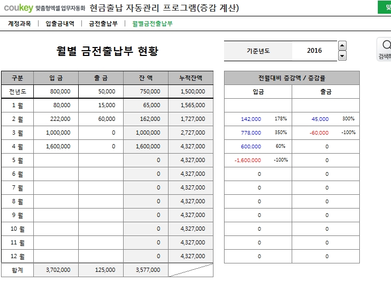The image size is (391, 293).
Task: Select previous year deposit cell 800,000
Action: (x=56, y=91)
